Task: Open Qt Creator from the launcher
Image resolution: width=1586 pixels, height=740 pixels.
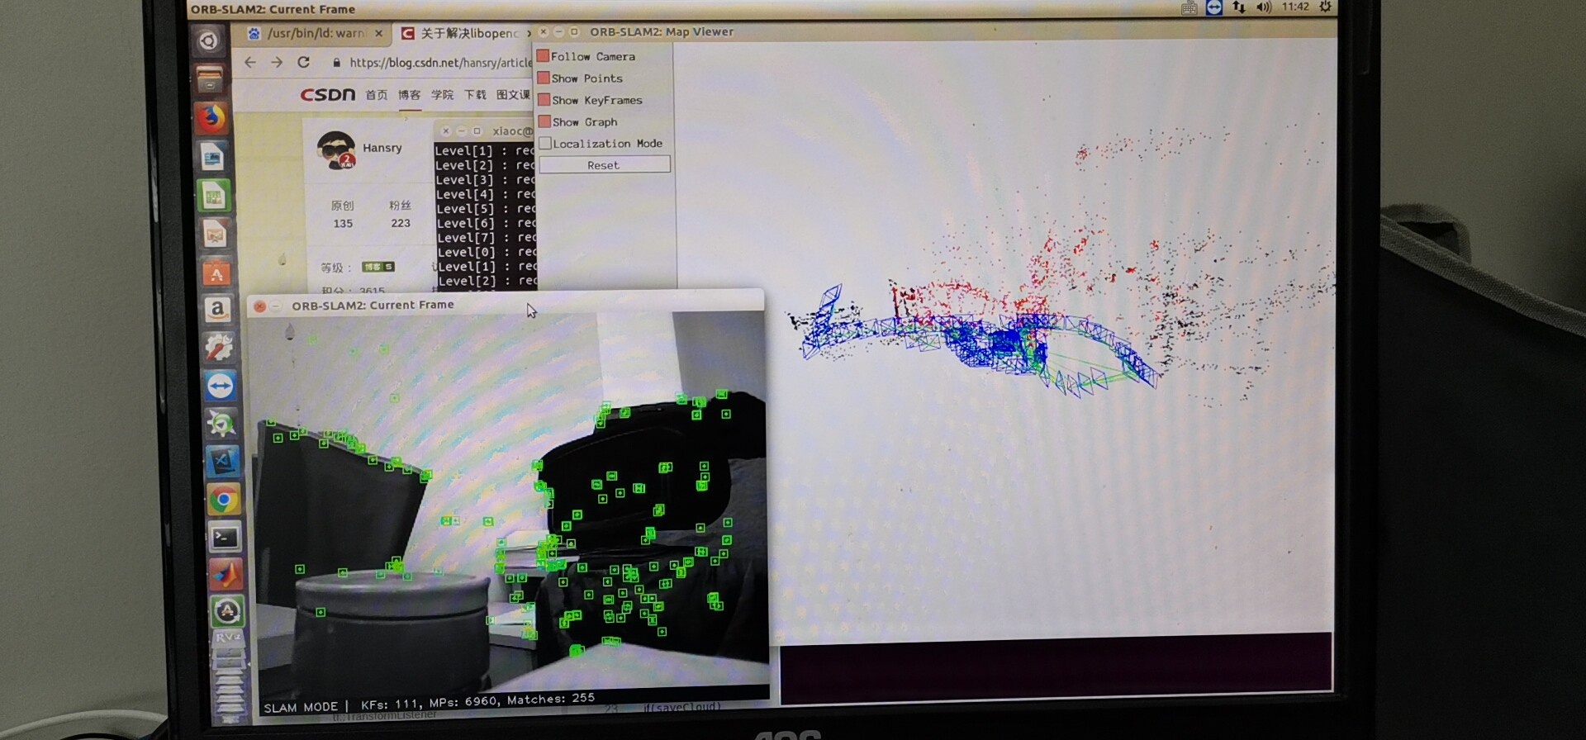Action: [221, 424]
